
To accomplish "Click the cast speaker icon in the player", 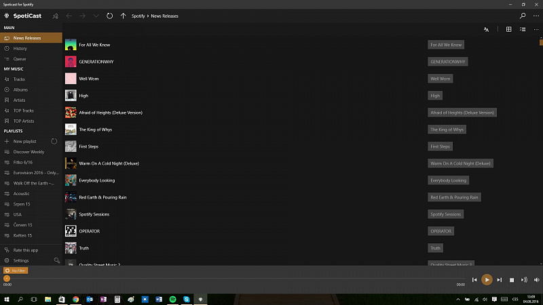I will [524, 280].
